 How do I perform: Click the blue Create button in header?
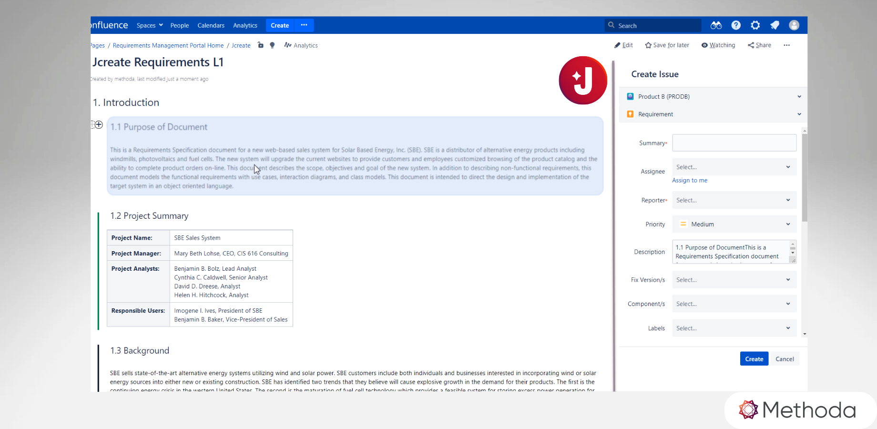click(x=280, y=25)
